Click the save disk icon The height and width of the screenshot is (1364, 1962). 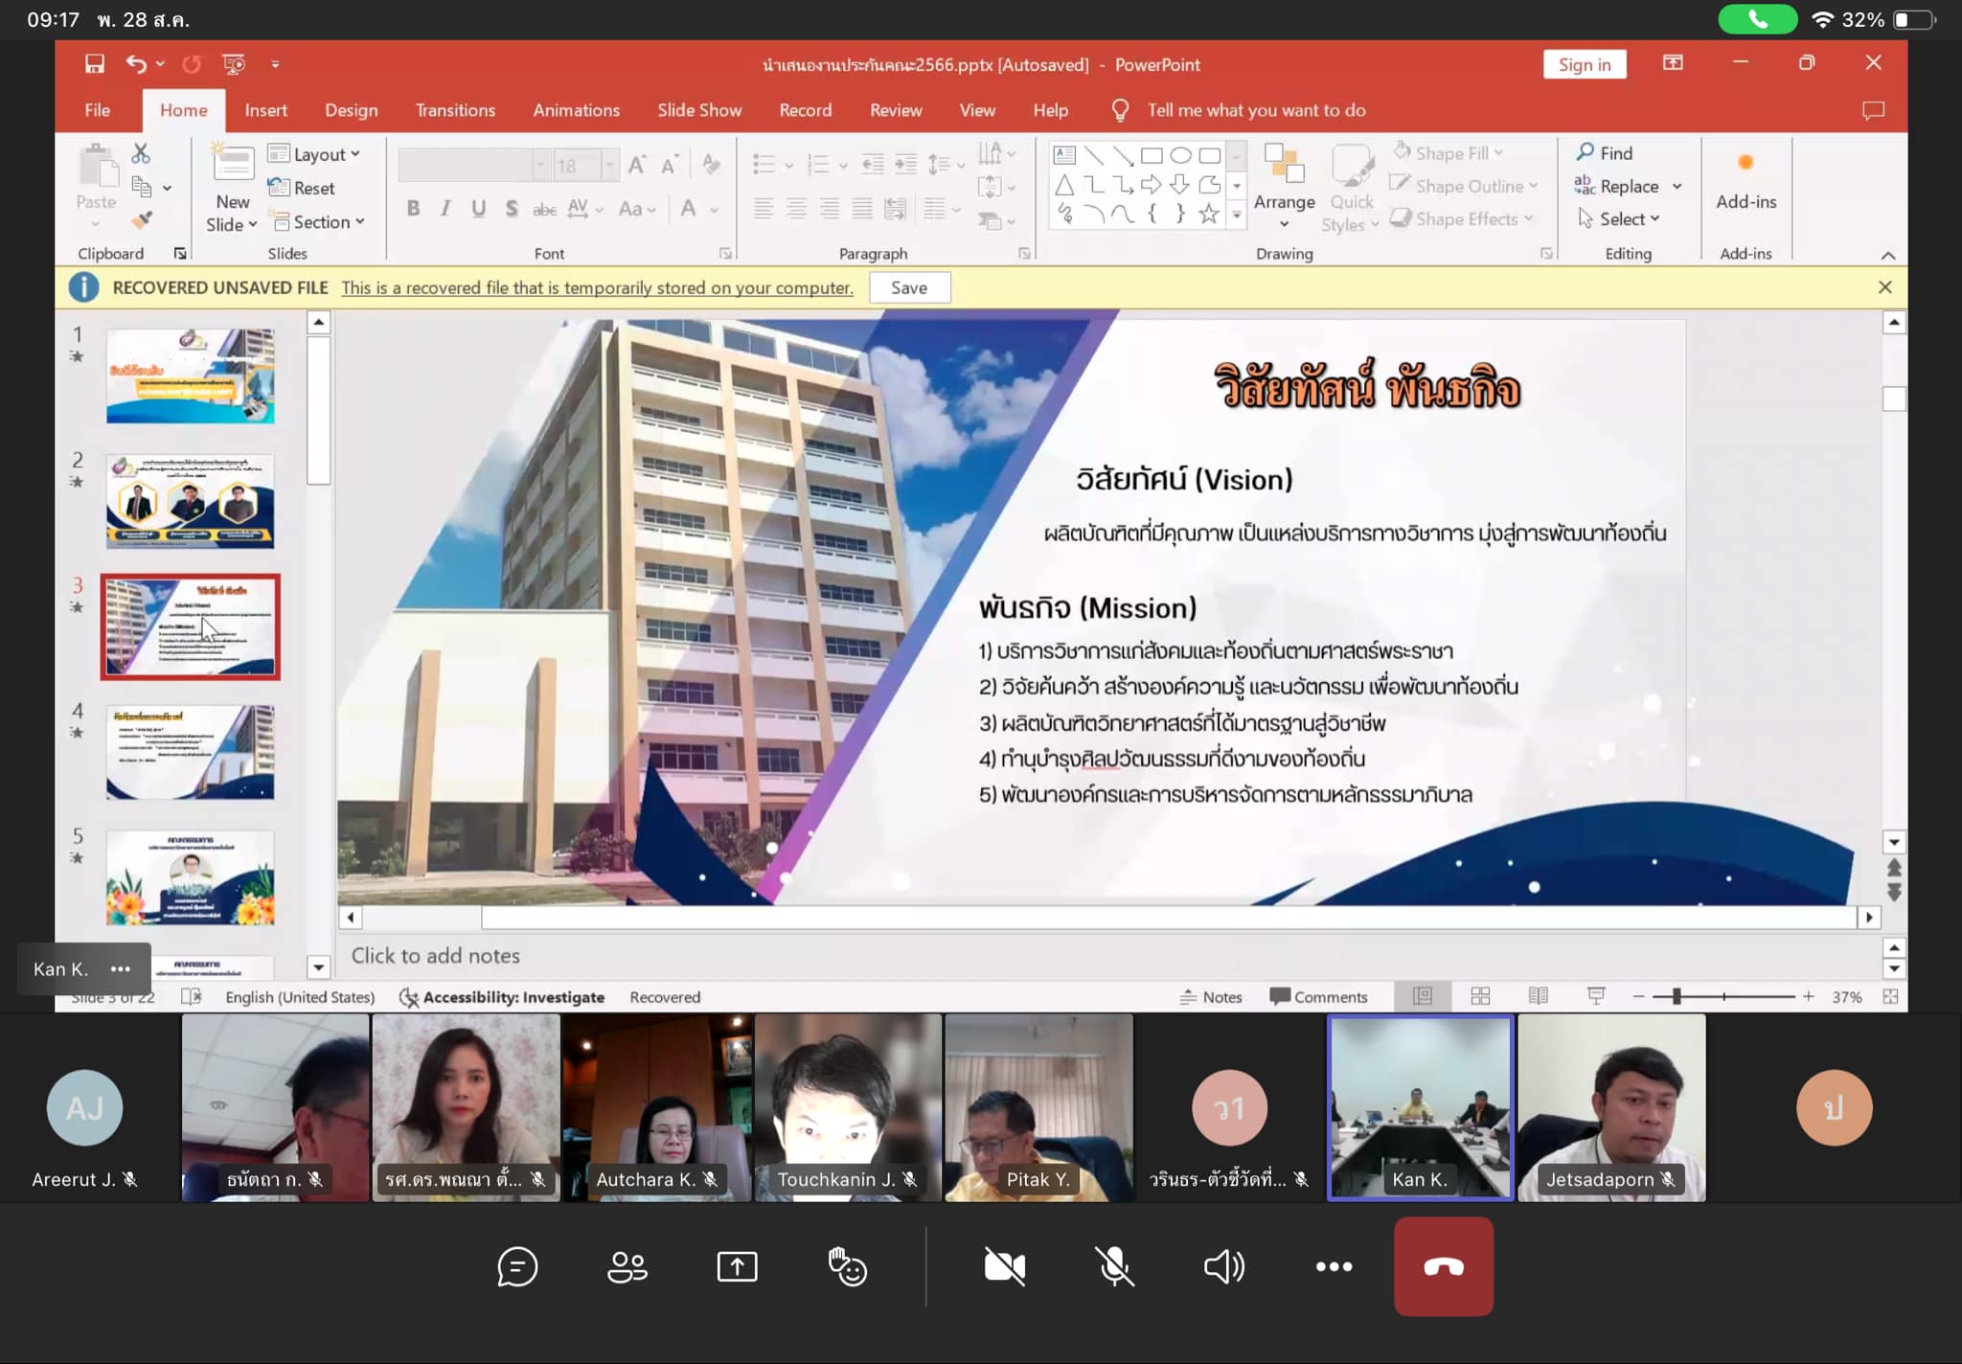tap(94, 64)
